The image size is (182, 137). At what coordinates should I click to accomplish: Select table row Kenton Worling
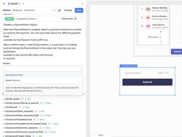tap(153, 9)
